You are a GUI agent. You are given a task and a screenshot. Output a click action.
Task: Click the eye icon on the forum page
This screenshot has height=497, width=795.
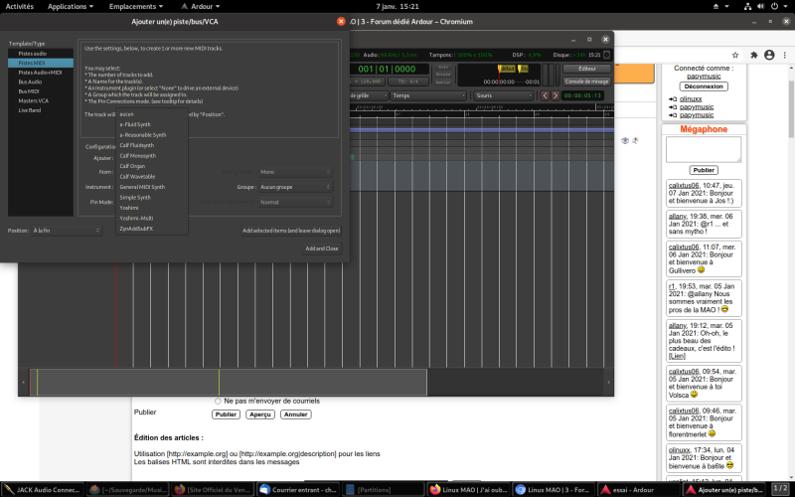coord(625,141)
